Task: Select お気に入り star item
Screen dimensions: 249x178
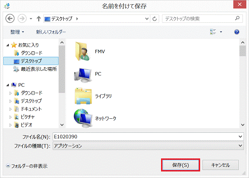Action: (25, 45)
